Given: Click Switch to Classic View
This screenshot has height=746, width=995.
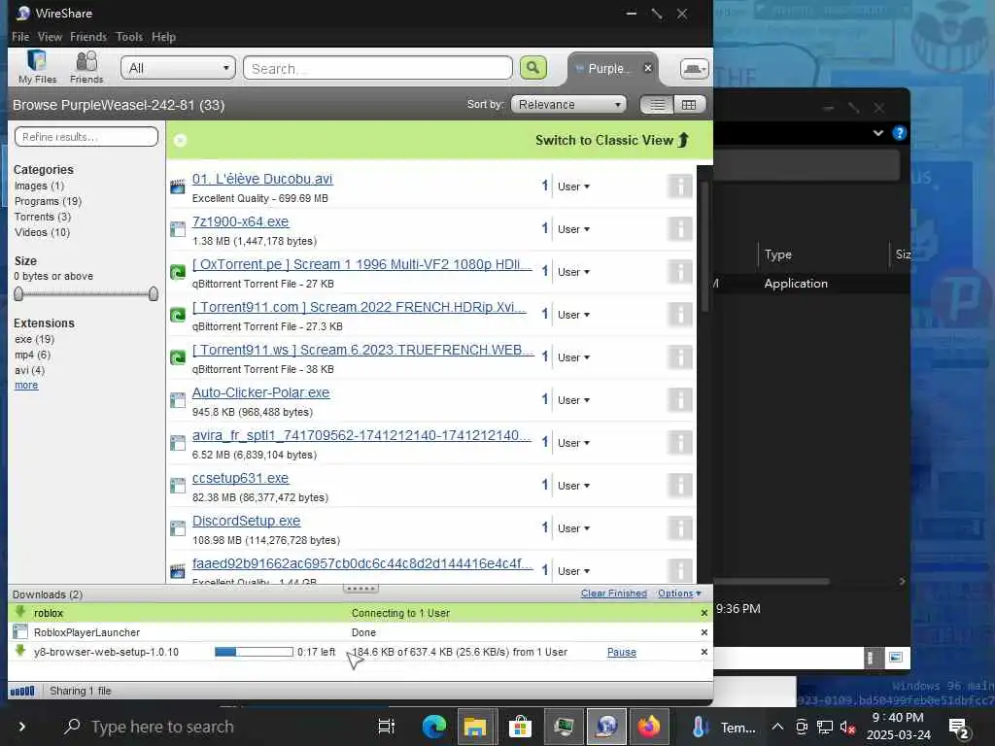Looking at the screenshot, I should (612, 140).
